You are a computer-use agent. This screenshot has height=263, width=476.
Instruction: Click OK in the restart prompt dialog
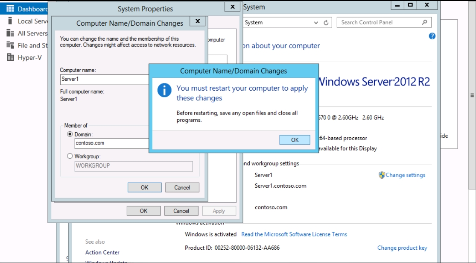pos(295,140)
